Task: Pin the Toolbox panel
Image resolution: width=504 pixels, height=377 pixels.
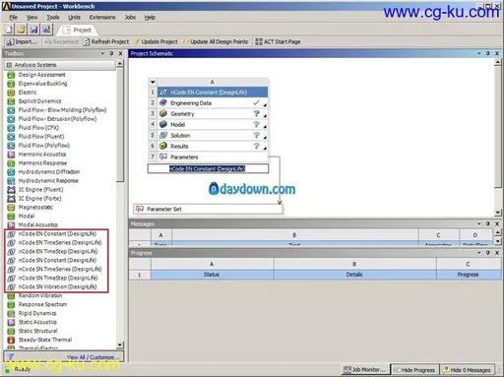Action: tap(111, 53)
